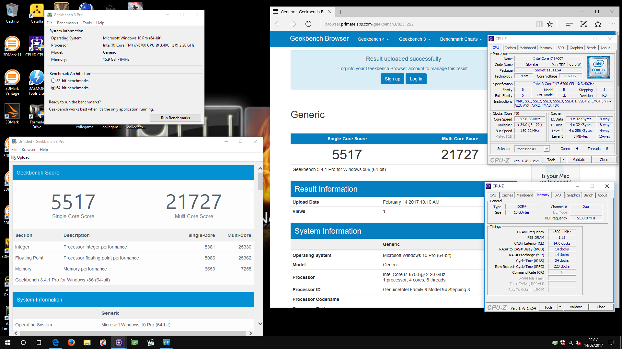Screen dimensions: 622x349
Task: Switch to CPU-Z on the taskbar
Action: click(119, 343)
